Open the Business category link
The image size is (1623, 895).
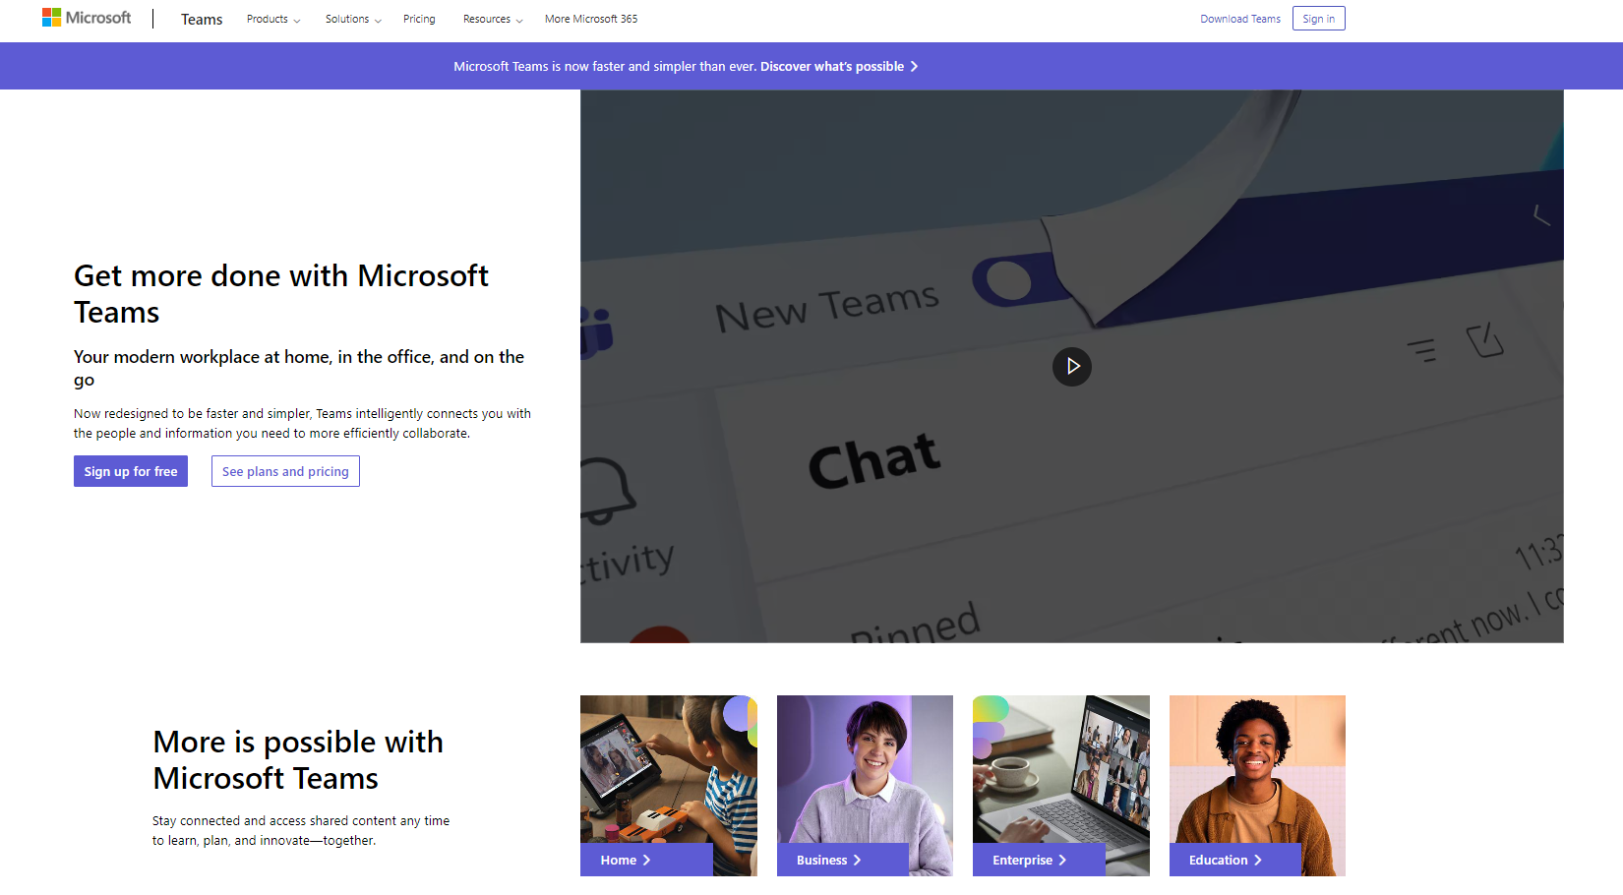[x=843, y=860]
